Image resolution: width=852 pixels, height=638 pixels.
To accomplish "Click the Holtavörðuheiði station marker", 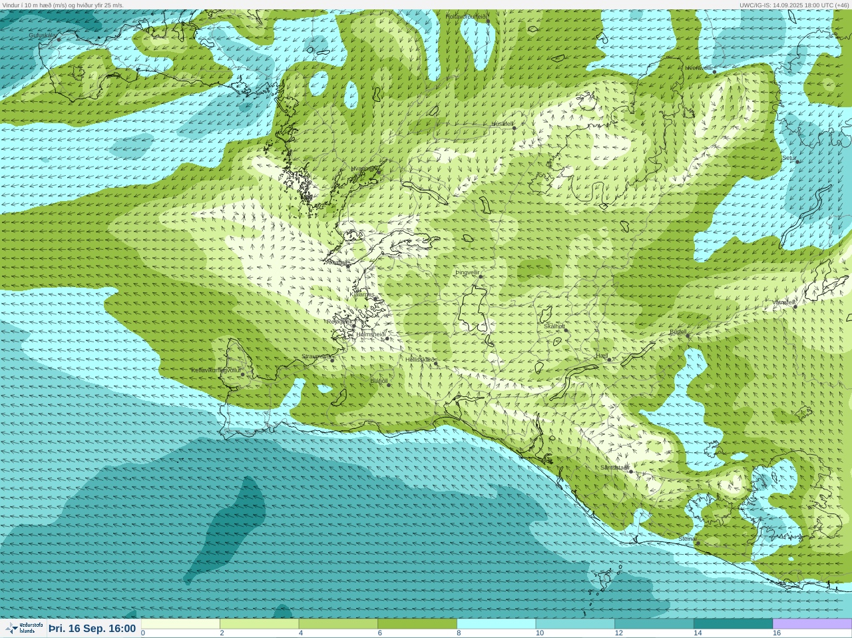I will click(488, 21).
